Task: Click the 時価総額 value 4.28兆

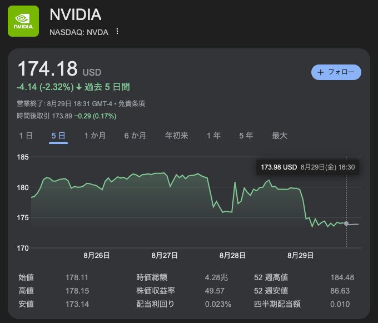Action: 216,277
